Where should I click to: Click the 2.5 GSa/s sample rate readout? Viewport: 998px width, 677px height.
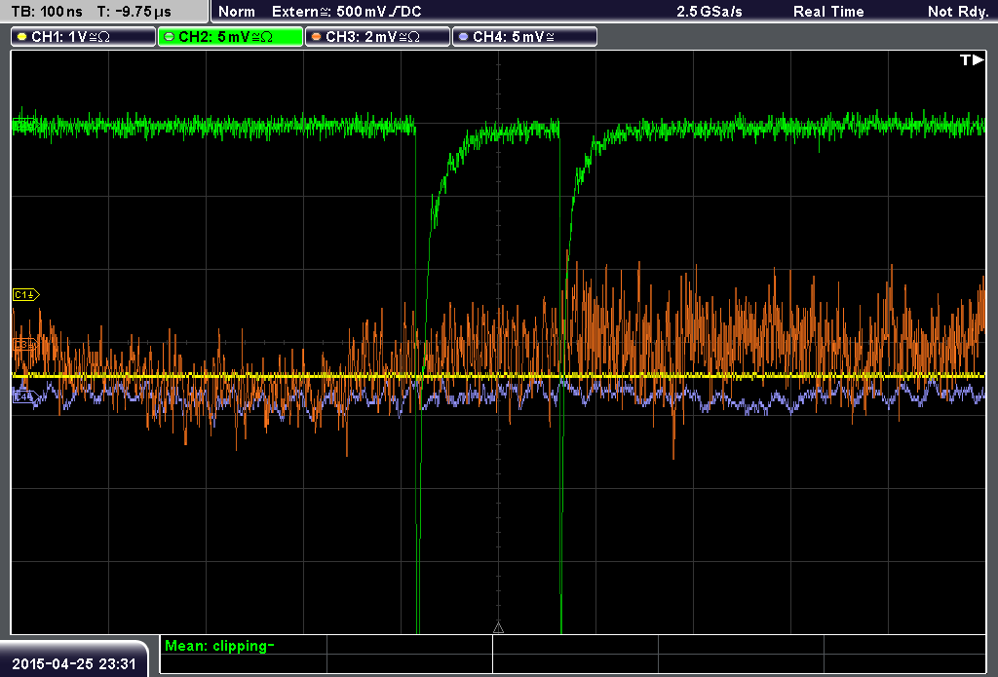click(710, 12)
